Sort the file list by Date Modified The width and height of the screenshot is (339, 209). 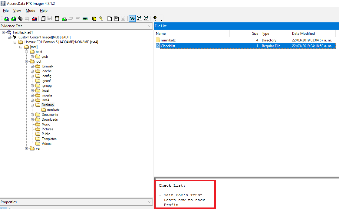(303, 34)
